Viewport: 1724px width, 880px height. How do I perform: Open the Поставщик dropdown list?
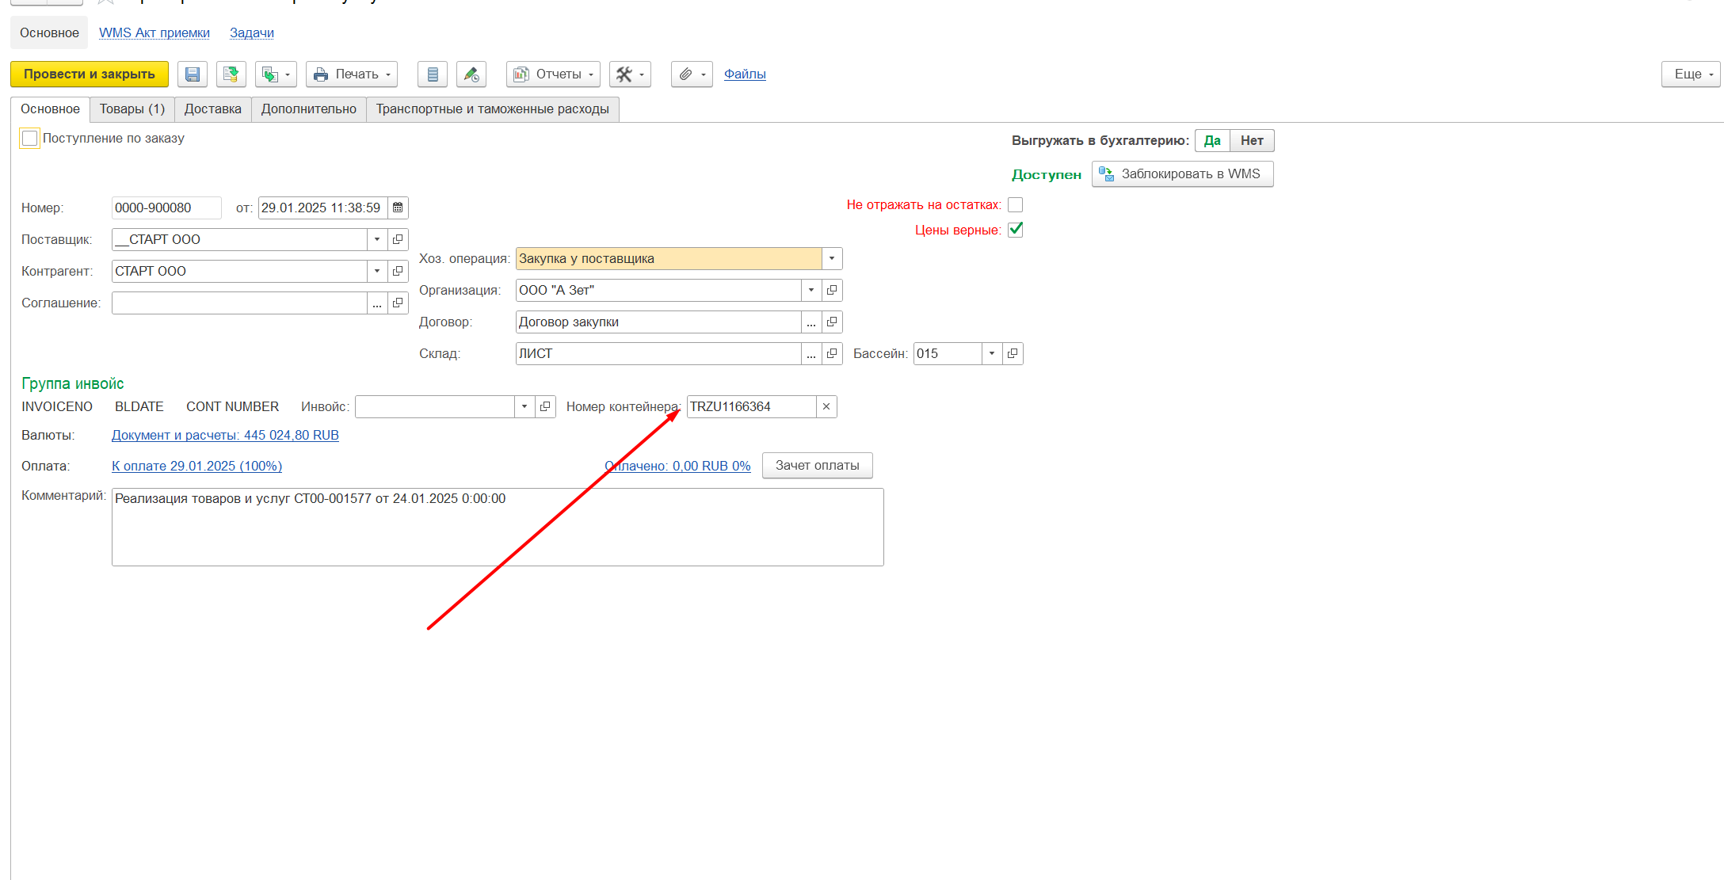377,239
